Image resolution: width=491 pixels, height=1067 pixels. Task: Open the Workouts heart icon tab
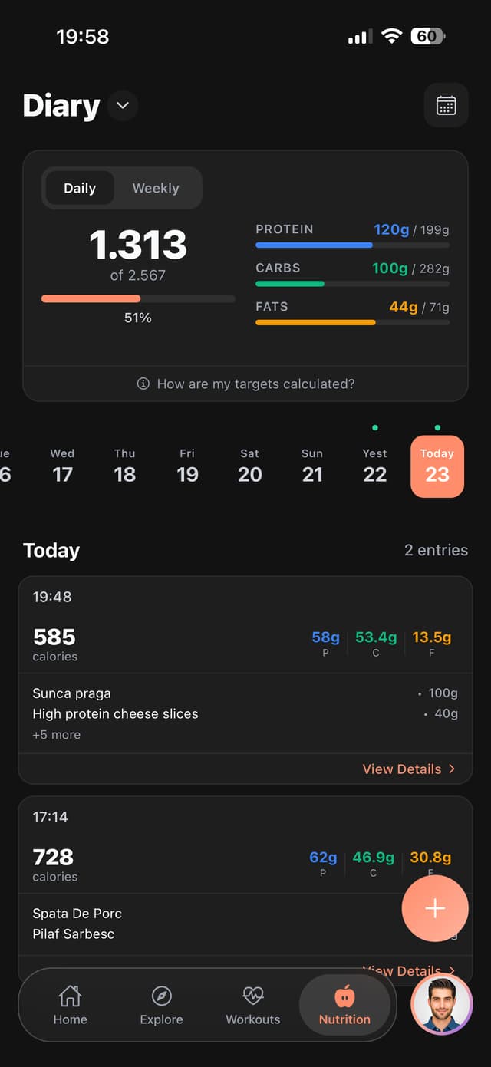point(252,996)
